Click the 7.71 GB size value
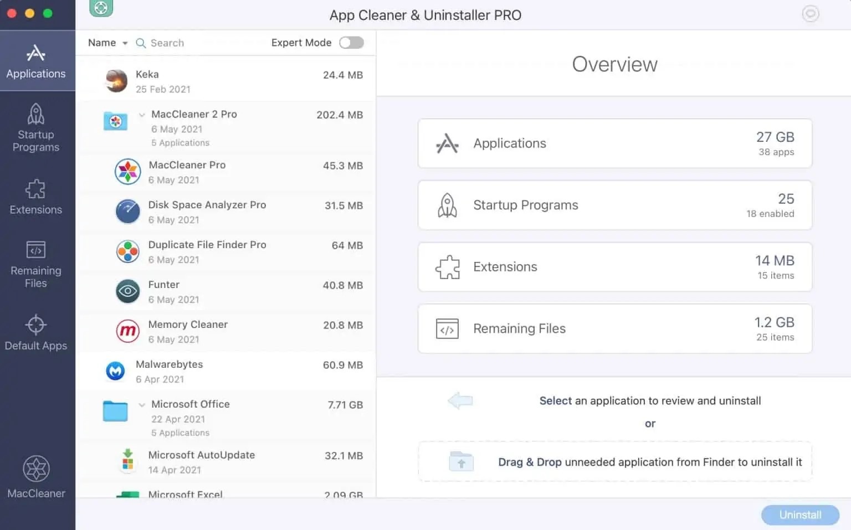The height and width of the screenshot is (530, 851). (345, 405)
